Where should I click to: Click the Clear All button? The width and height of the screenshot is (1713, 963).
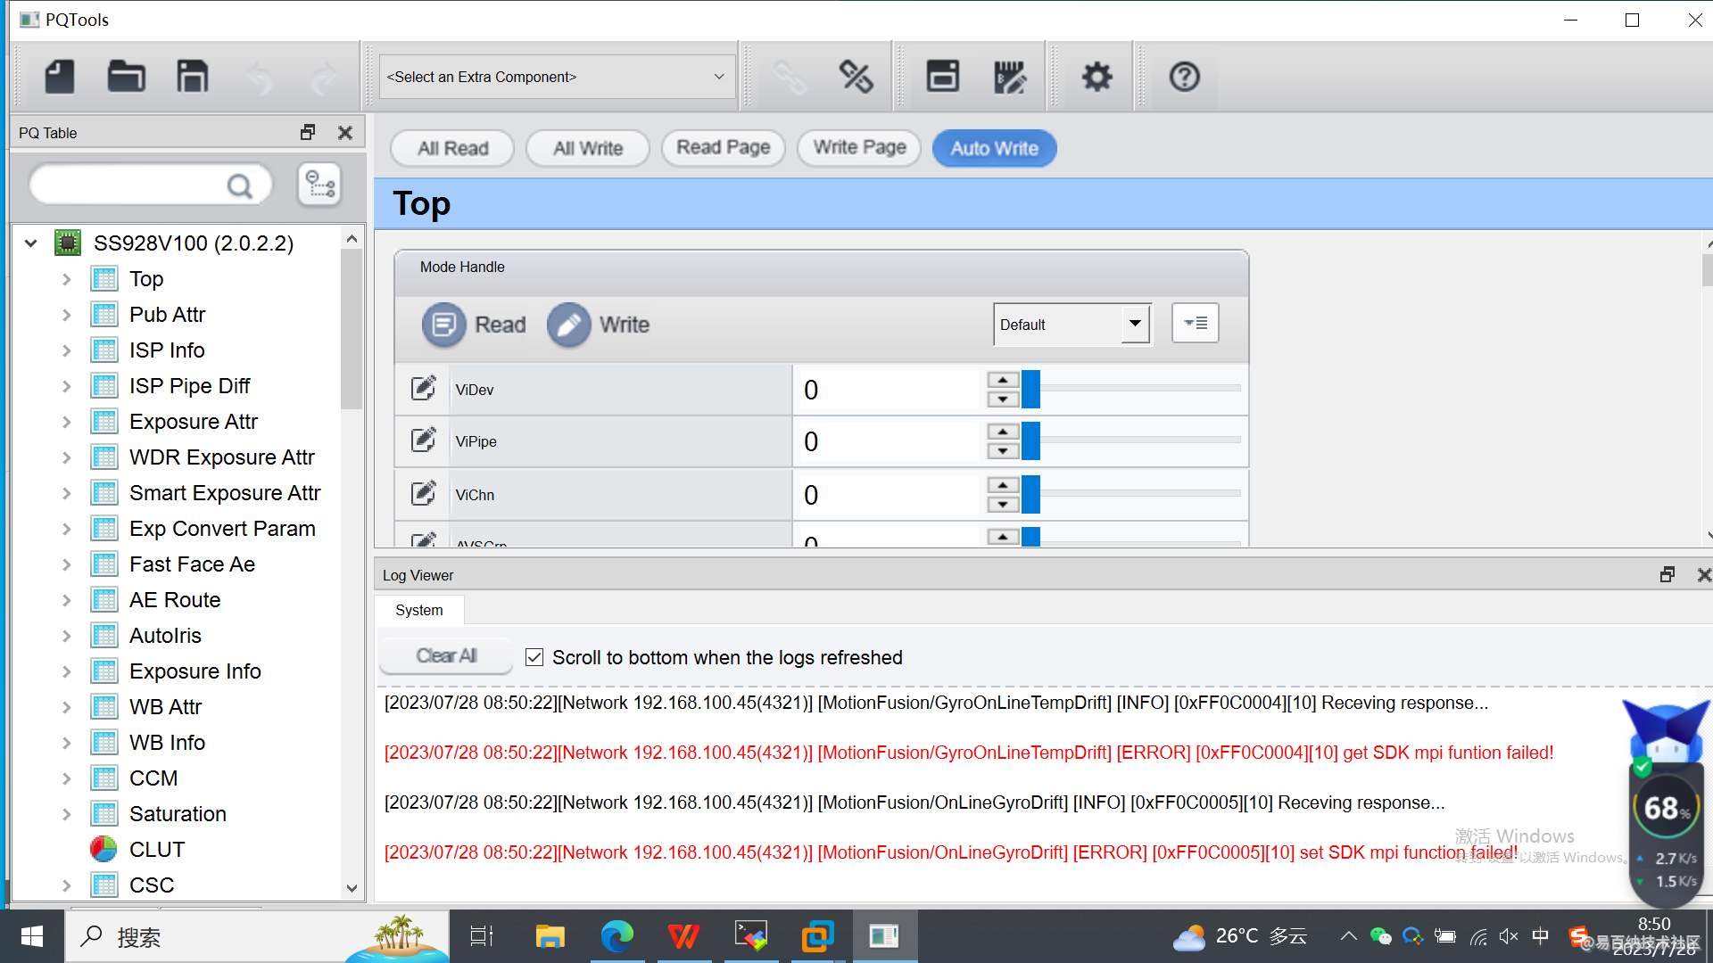tap(444, 655)
